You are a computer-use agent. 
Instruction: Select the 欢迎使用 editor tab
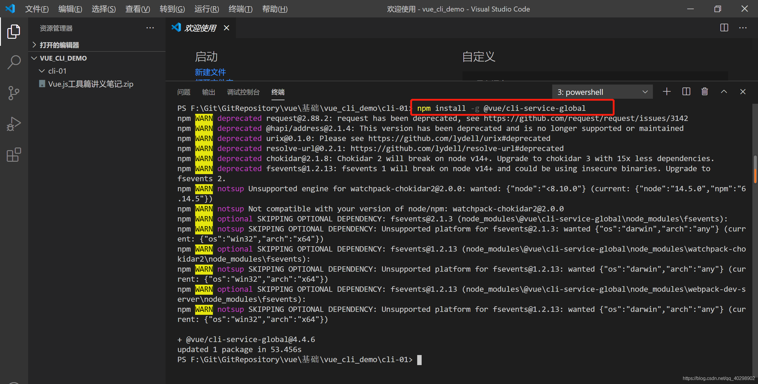pyautogui.click(x=201, y=28)
